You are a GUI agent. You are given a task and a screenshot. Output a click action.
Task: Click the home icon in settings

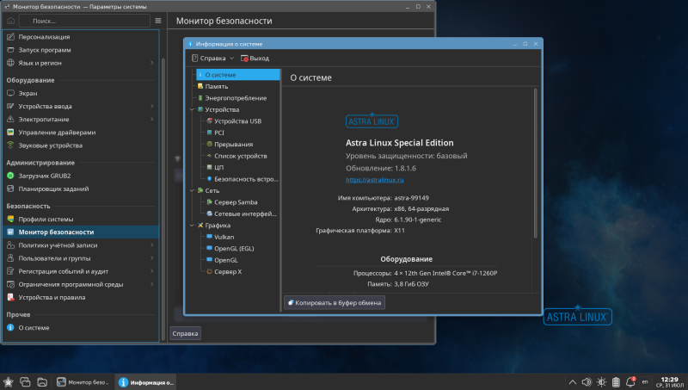11,21
